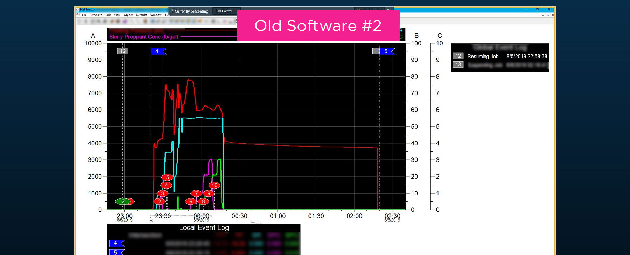Click red oval stage marker 9
This screenshot has width=630, height=255.
pos(209,193)
